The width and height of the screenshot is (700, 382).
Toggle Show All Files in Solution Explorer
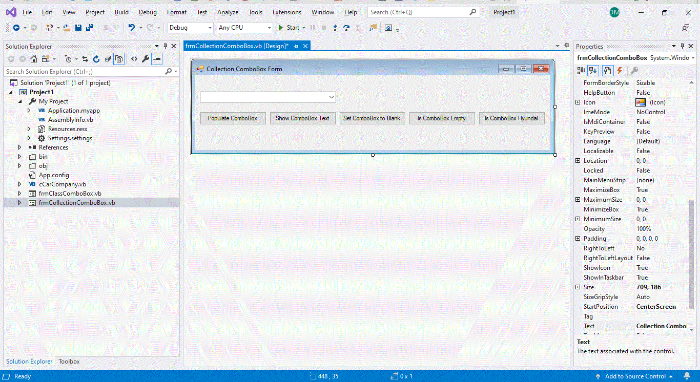pyautogui.click(x=119, y=59)
